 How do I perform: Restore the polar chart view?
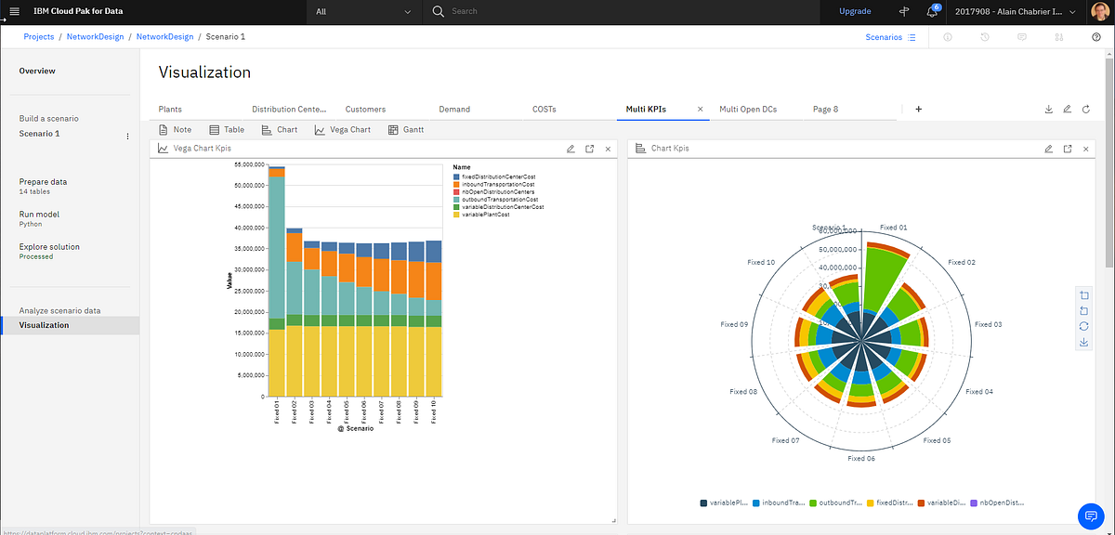[1084, 326]
